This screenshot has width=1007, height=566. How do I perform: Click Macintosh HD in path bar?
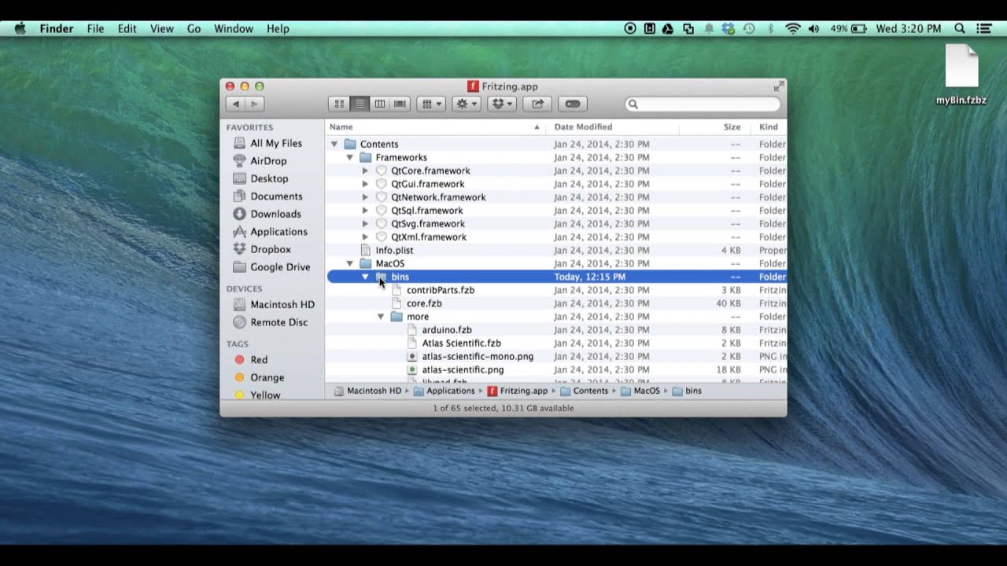pyautogui.click(x=367, y=391)
